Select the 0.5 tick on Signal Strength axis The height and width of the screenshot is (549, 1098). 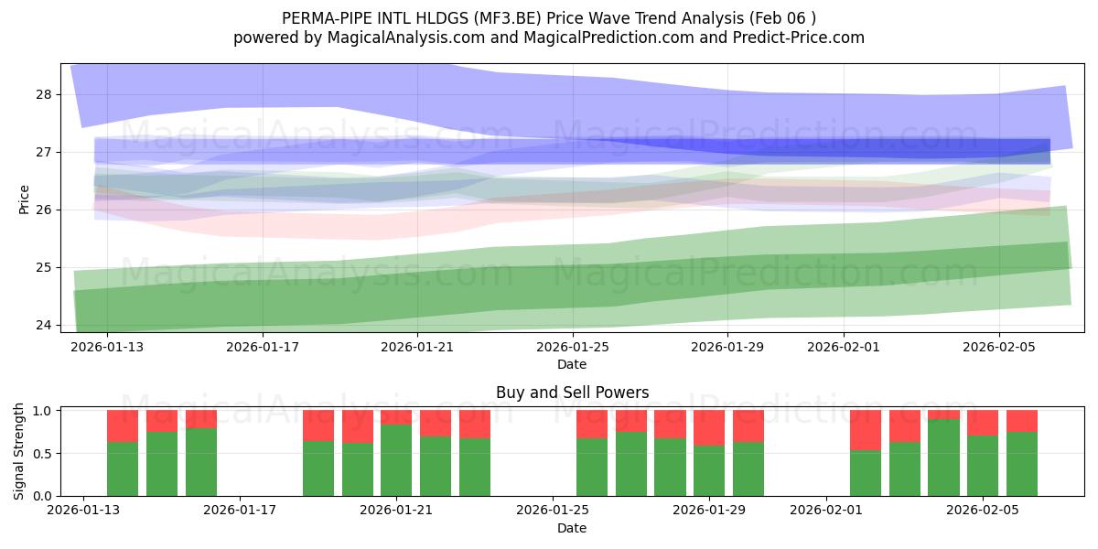[x=44, y=454]
